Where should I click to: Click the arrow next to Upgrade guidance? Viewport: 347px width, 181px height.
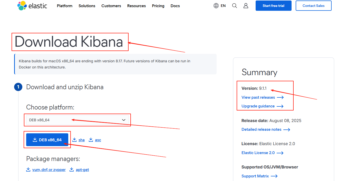280,106
